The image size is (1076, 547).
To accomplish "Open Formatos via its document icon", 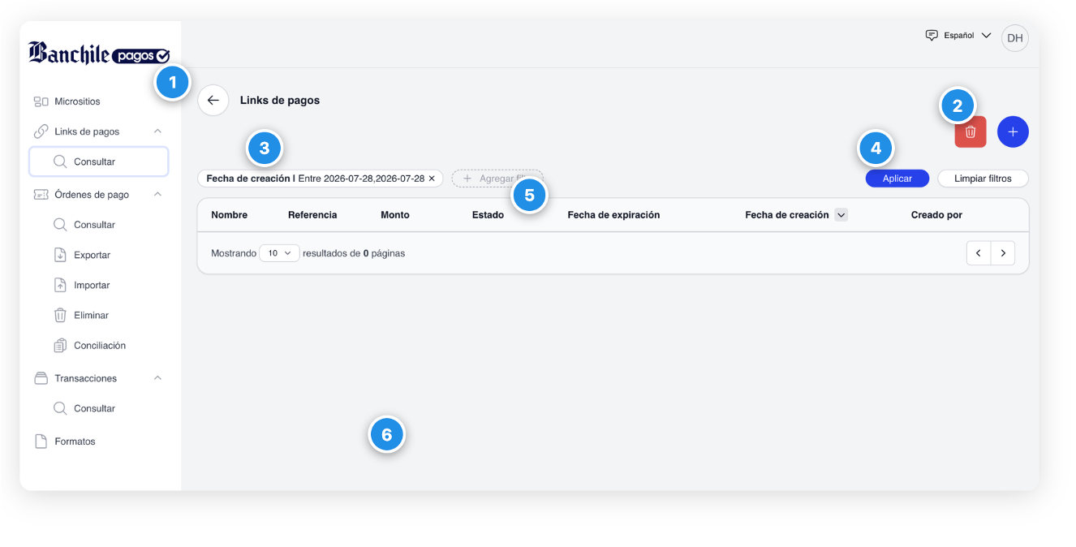I will [41, 441].
